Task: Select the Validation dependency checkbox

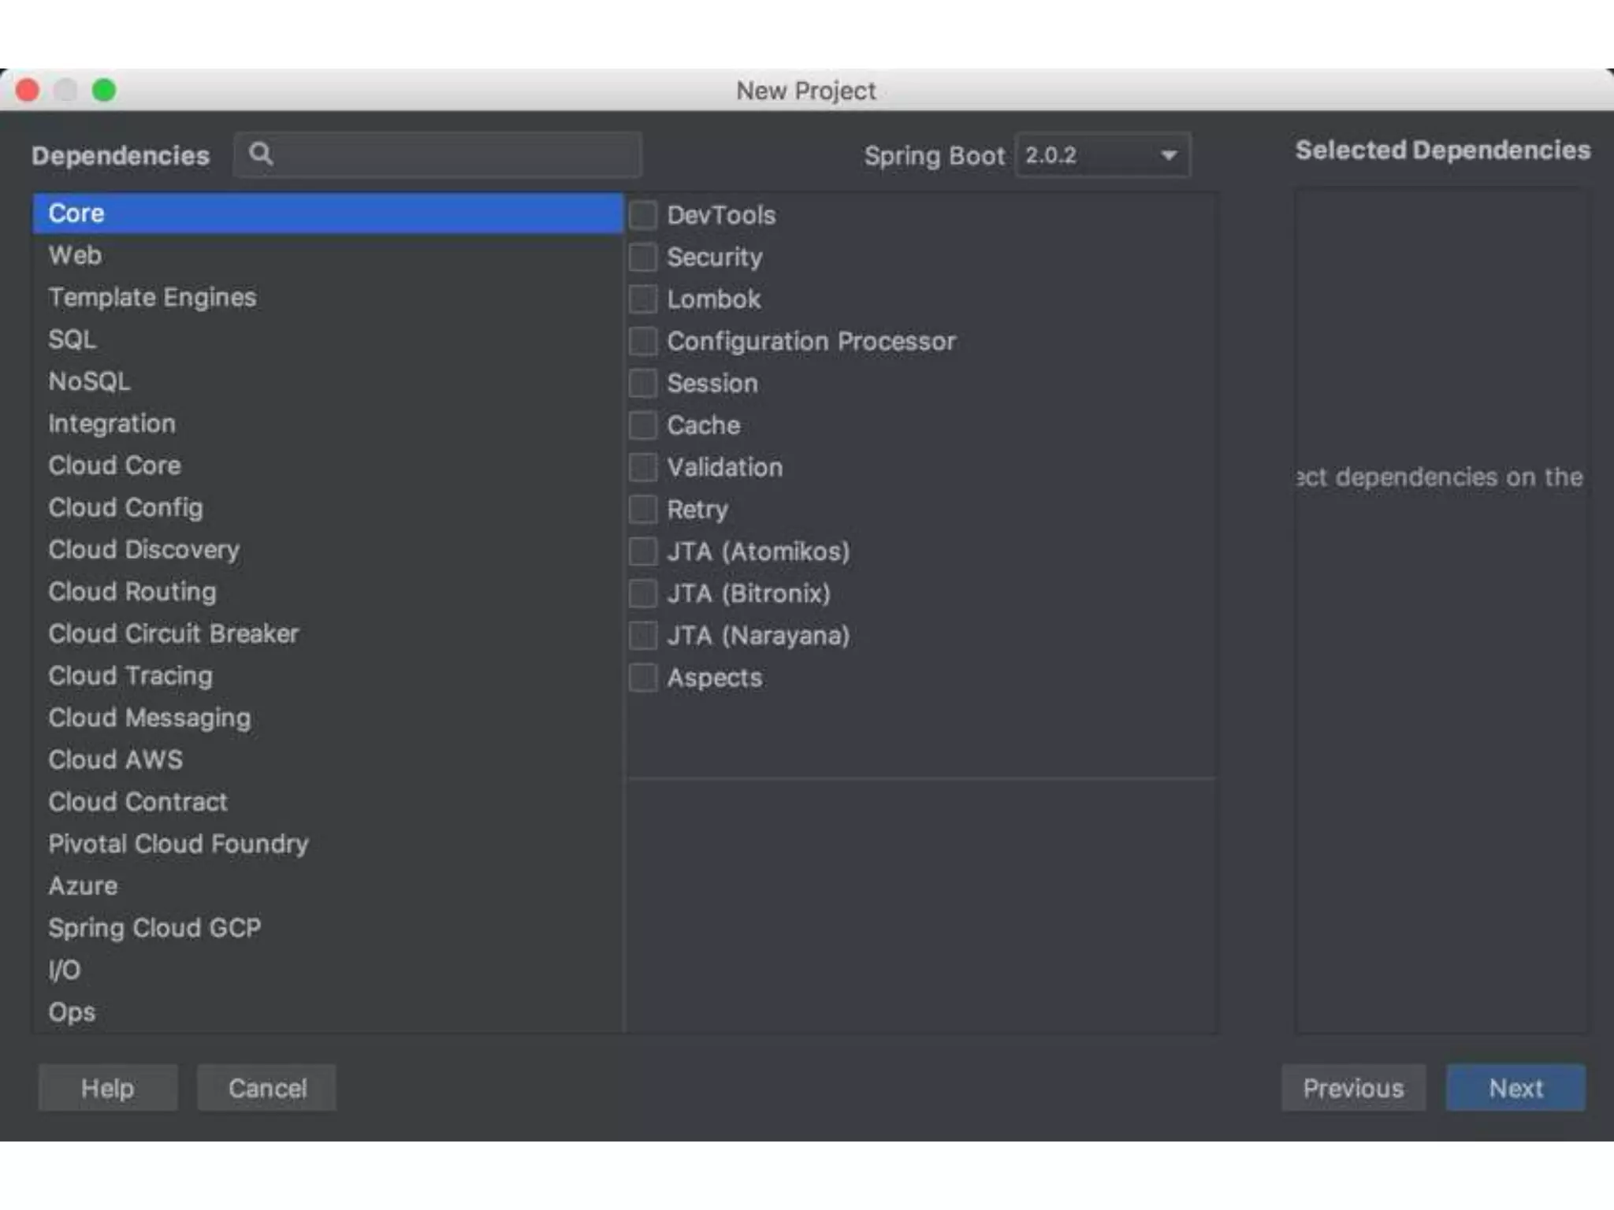Action: point(643,467)
